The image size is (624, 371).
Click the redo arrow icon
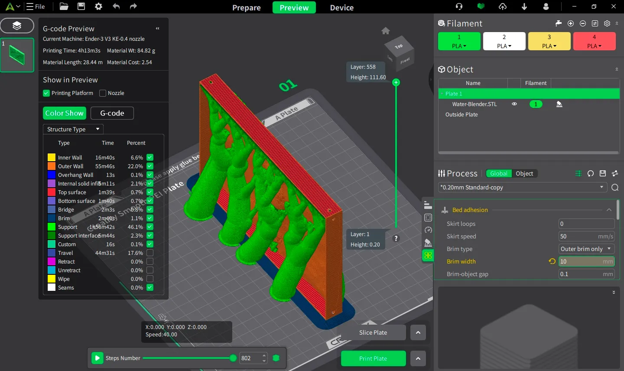(x=133, y=7)
